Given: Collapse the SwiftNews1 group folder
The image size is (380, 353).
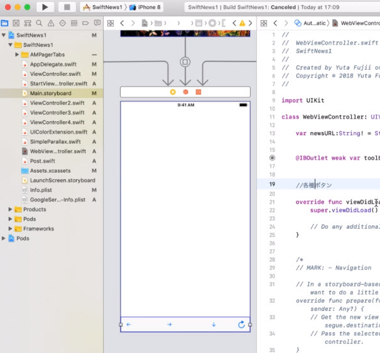Looking at the screenshot, I should [x=11, y=45].
